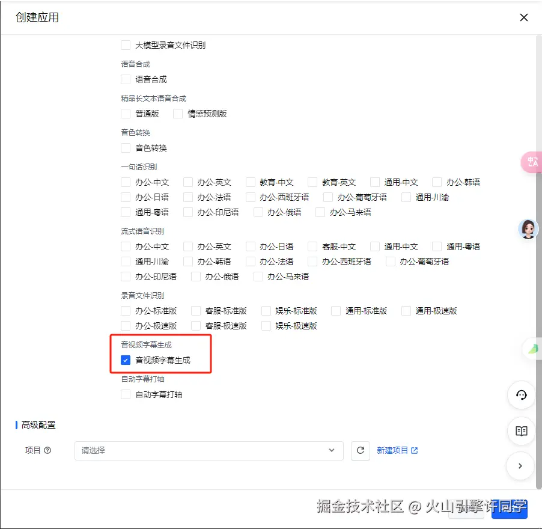
Task: Check 办公-俄语 in 流式语音识别
Action: (196, 277)
